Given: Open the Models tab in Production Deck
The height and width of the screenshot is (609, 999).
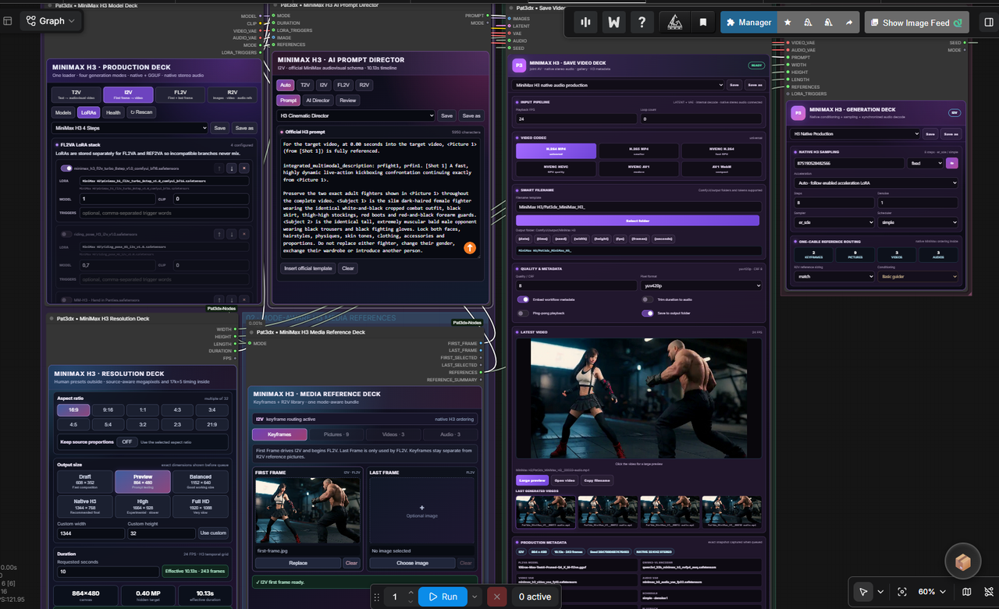Looking at the screenshot, I should (63, 112).
